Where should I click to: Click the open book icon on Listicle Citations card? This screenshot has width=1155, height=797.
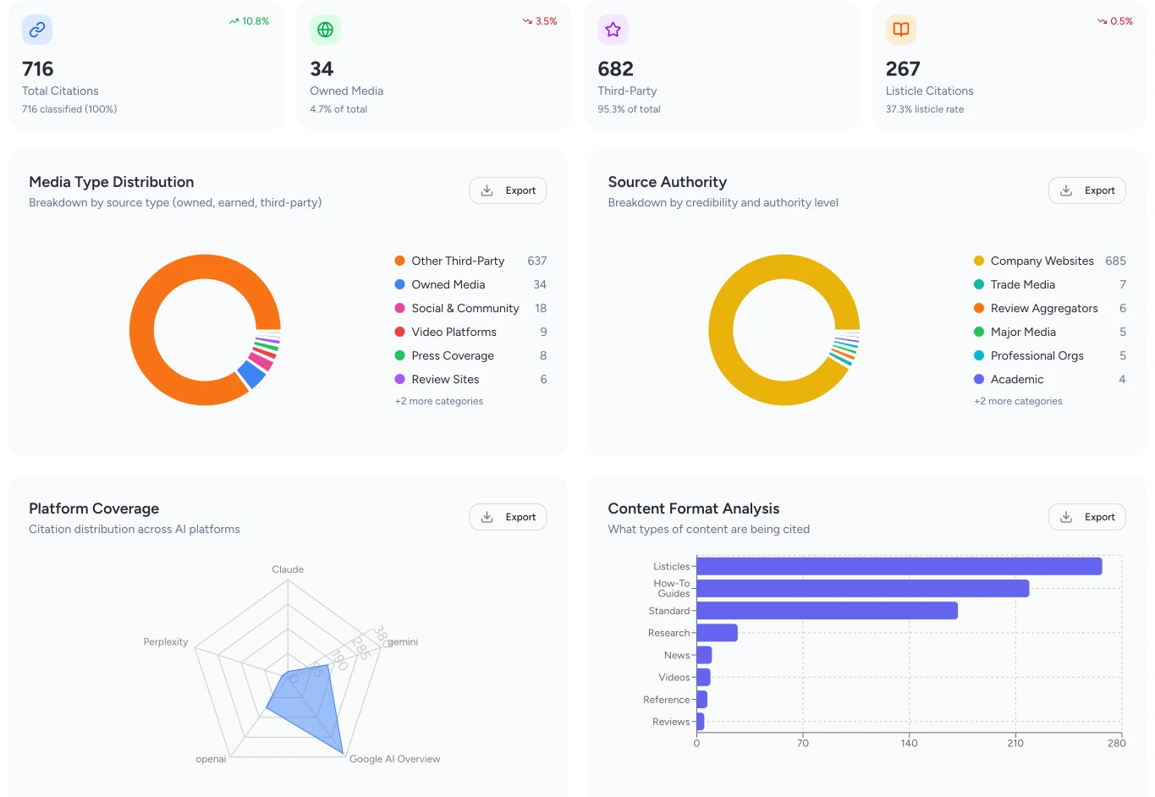(900, 30)
